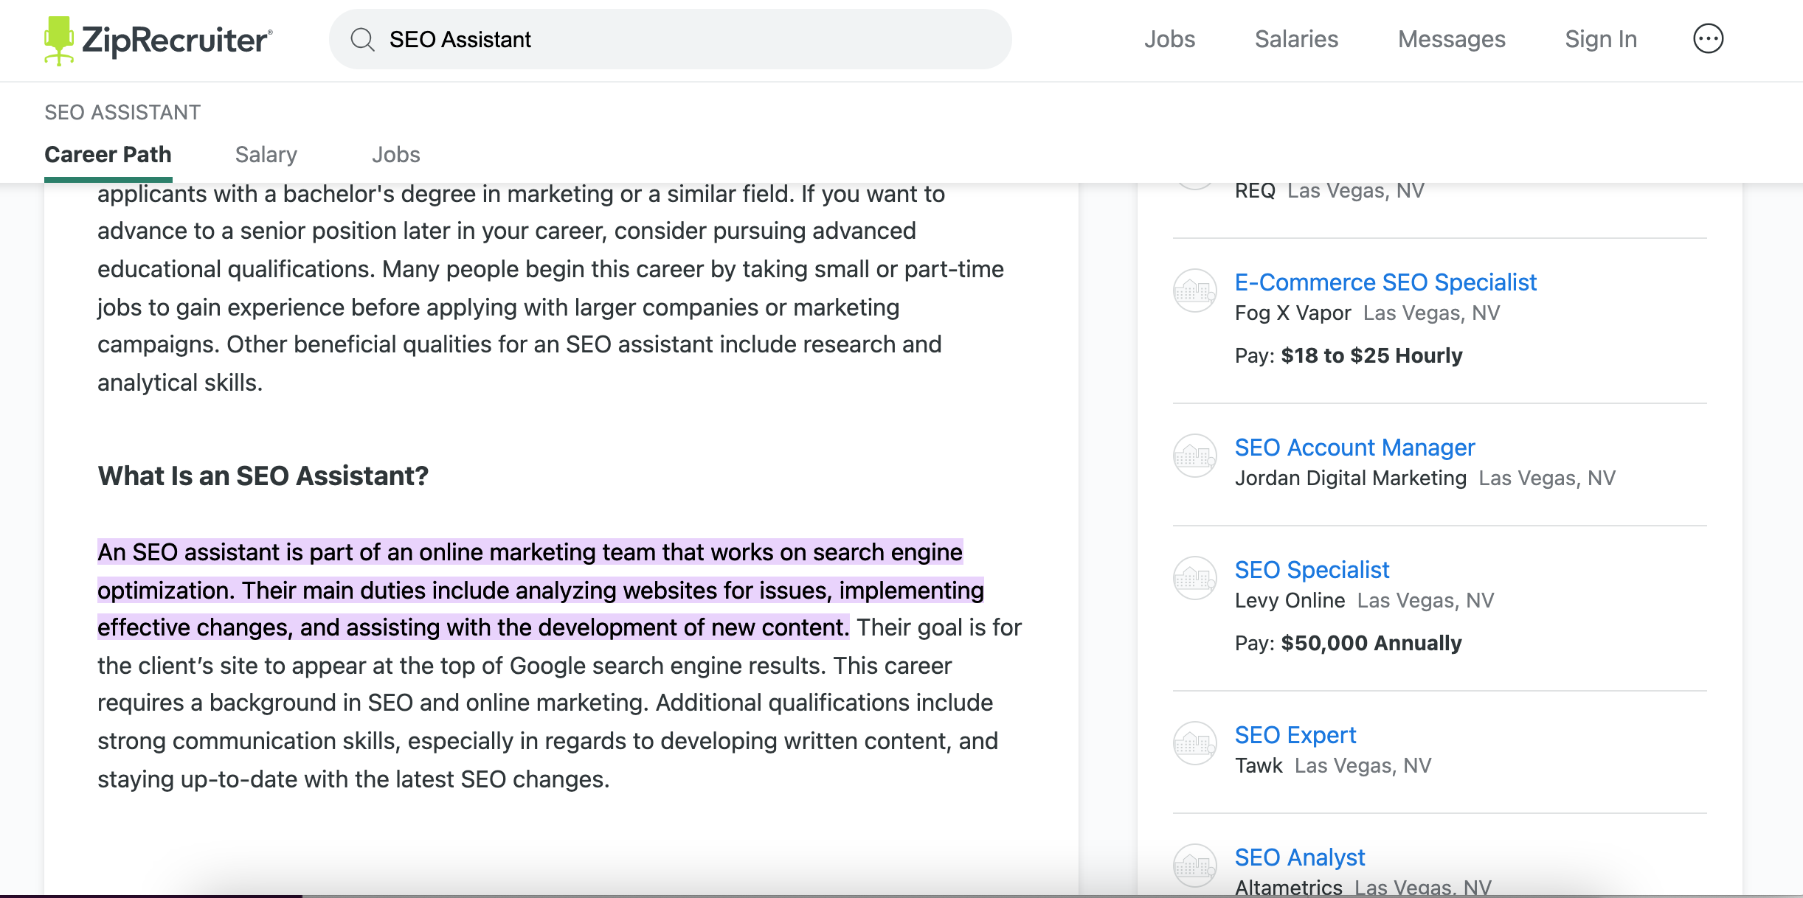Open Jobs in the top navigation
The image size is (1803, 898).
pos(1169,39)
